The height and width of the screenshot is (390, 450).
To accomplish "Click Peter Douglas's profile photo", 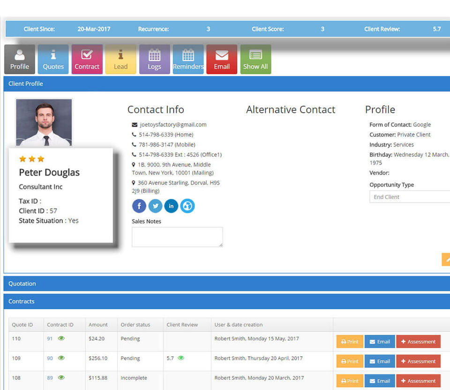I will pyautogui.click(x=44, y=122).
